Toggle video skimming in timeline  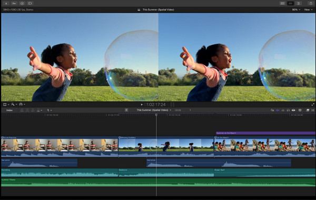click(272, 110)
